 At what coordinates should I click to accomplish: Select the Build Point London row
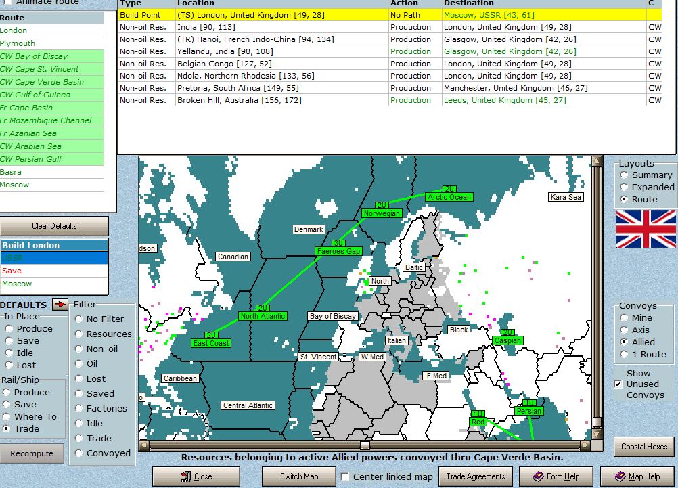[x=390, y=15]
